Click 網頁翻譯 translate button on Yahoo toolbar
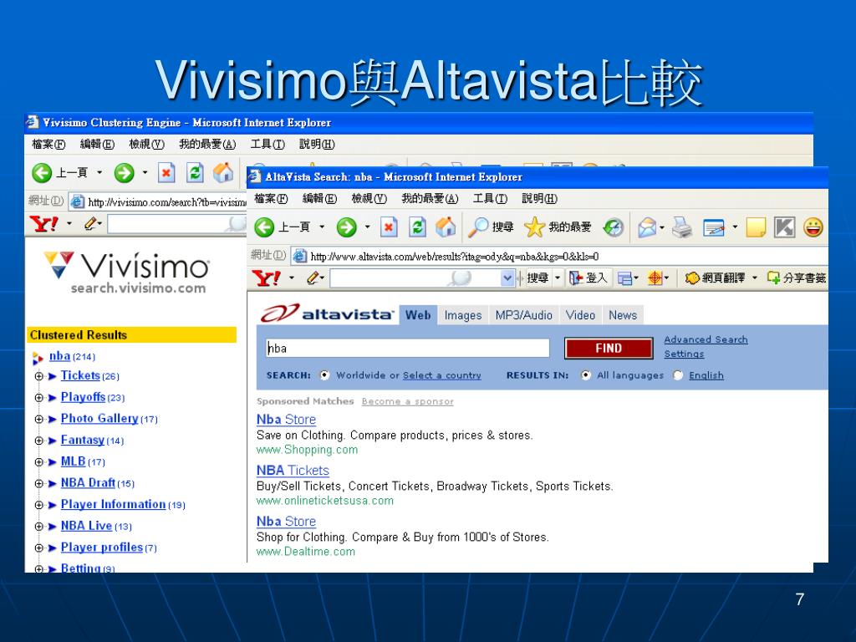856x642 pixels. coord(716,278)
